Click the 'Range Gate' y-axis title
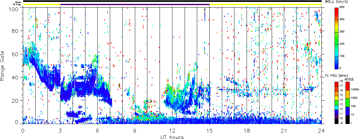359x139 pixels. [2, 65]
